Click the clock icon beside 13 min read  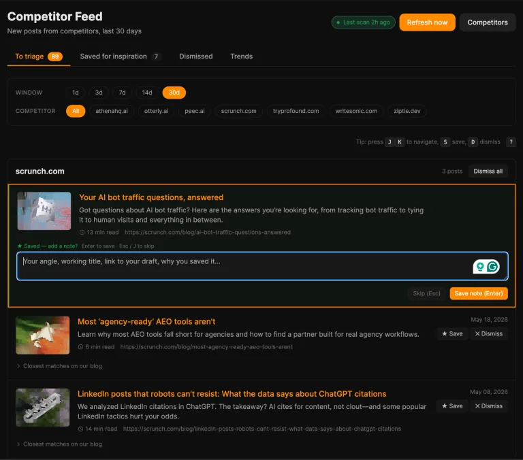tap(82, 232)
